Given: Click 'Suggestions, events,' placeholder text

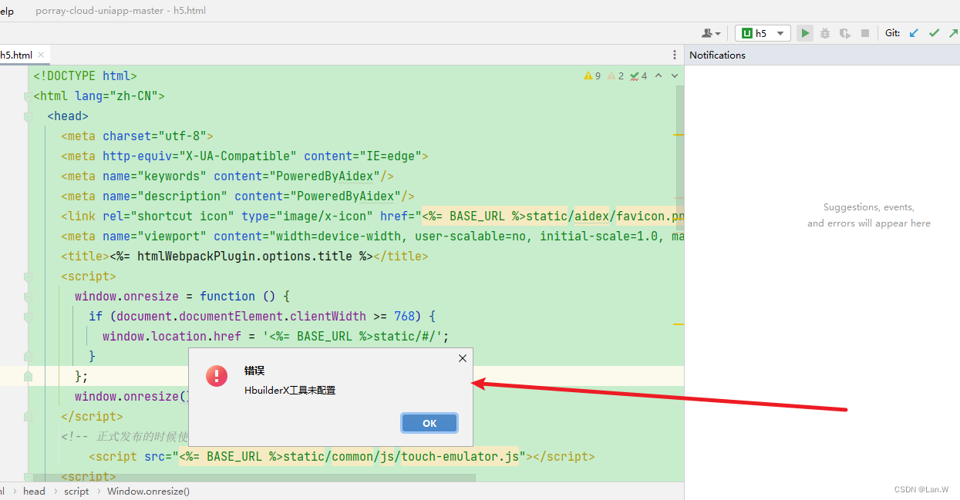Looking at the screenshot, I should pos(868,207).
